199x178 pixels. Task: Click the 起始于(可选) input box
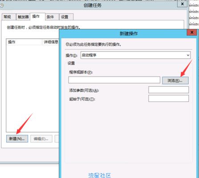169,98
